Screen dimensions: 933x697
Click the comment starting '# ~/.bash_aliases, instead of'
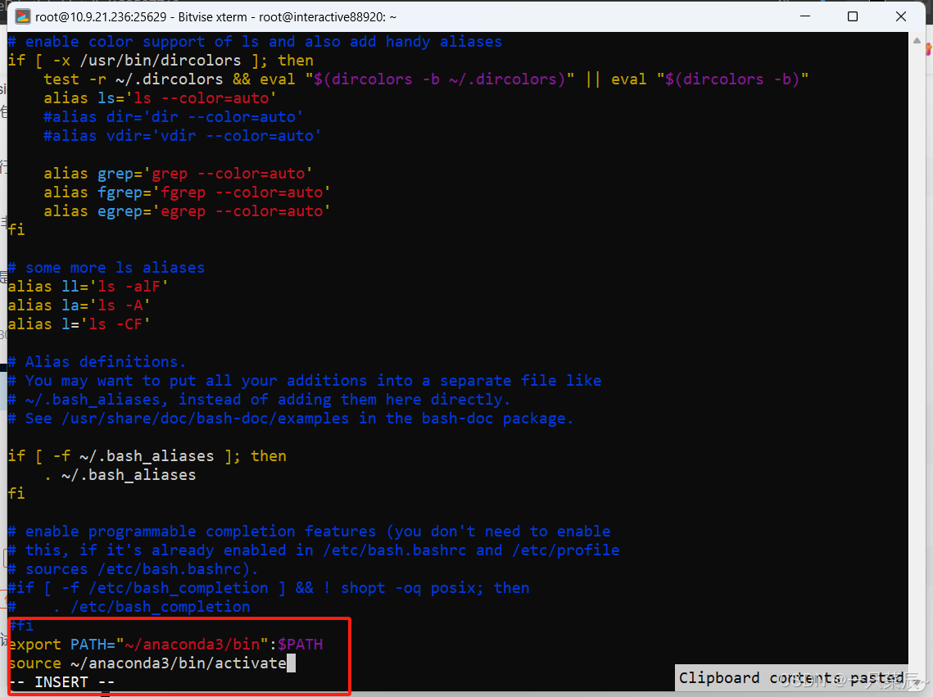coord(260,399)
